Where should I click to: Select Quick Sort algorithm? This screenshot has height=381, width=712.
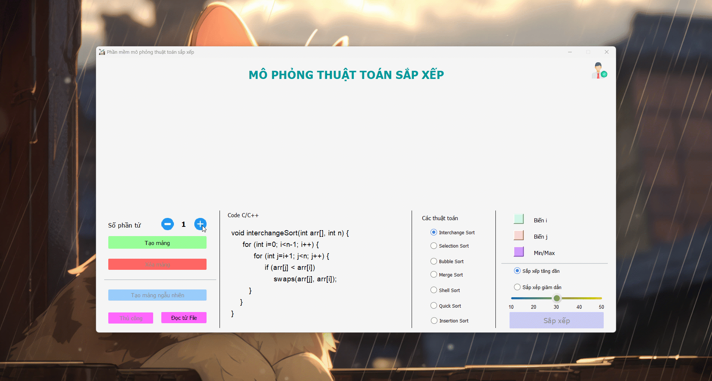446,306
